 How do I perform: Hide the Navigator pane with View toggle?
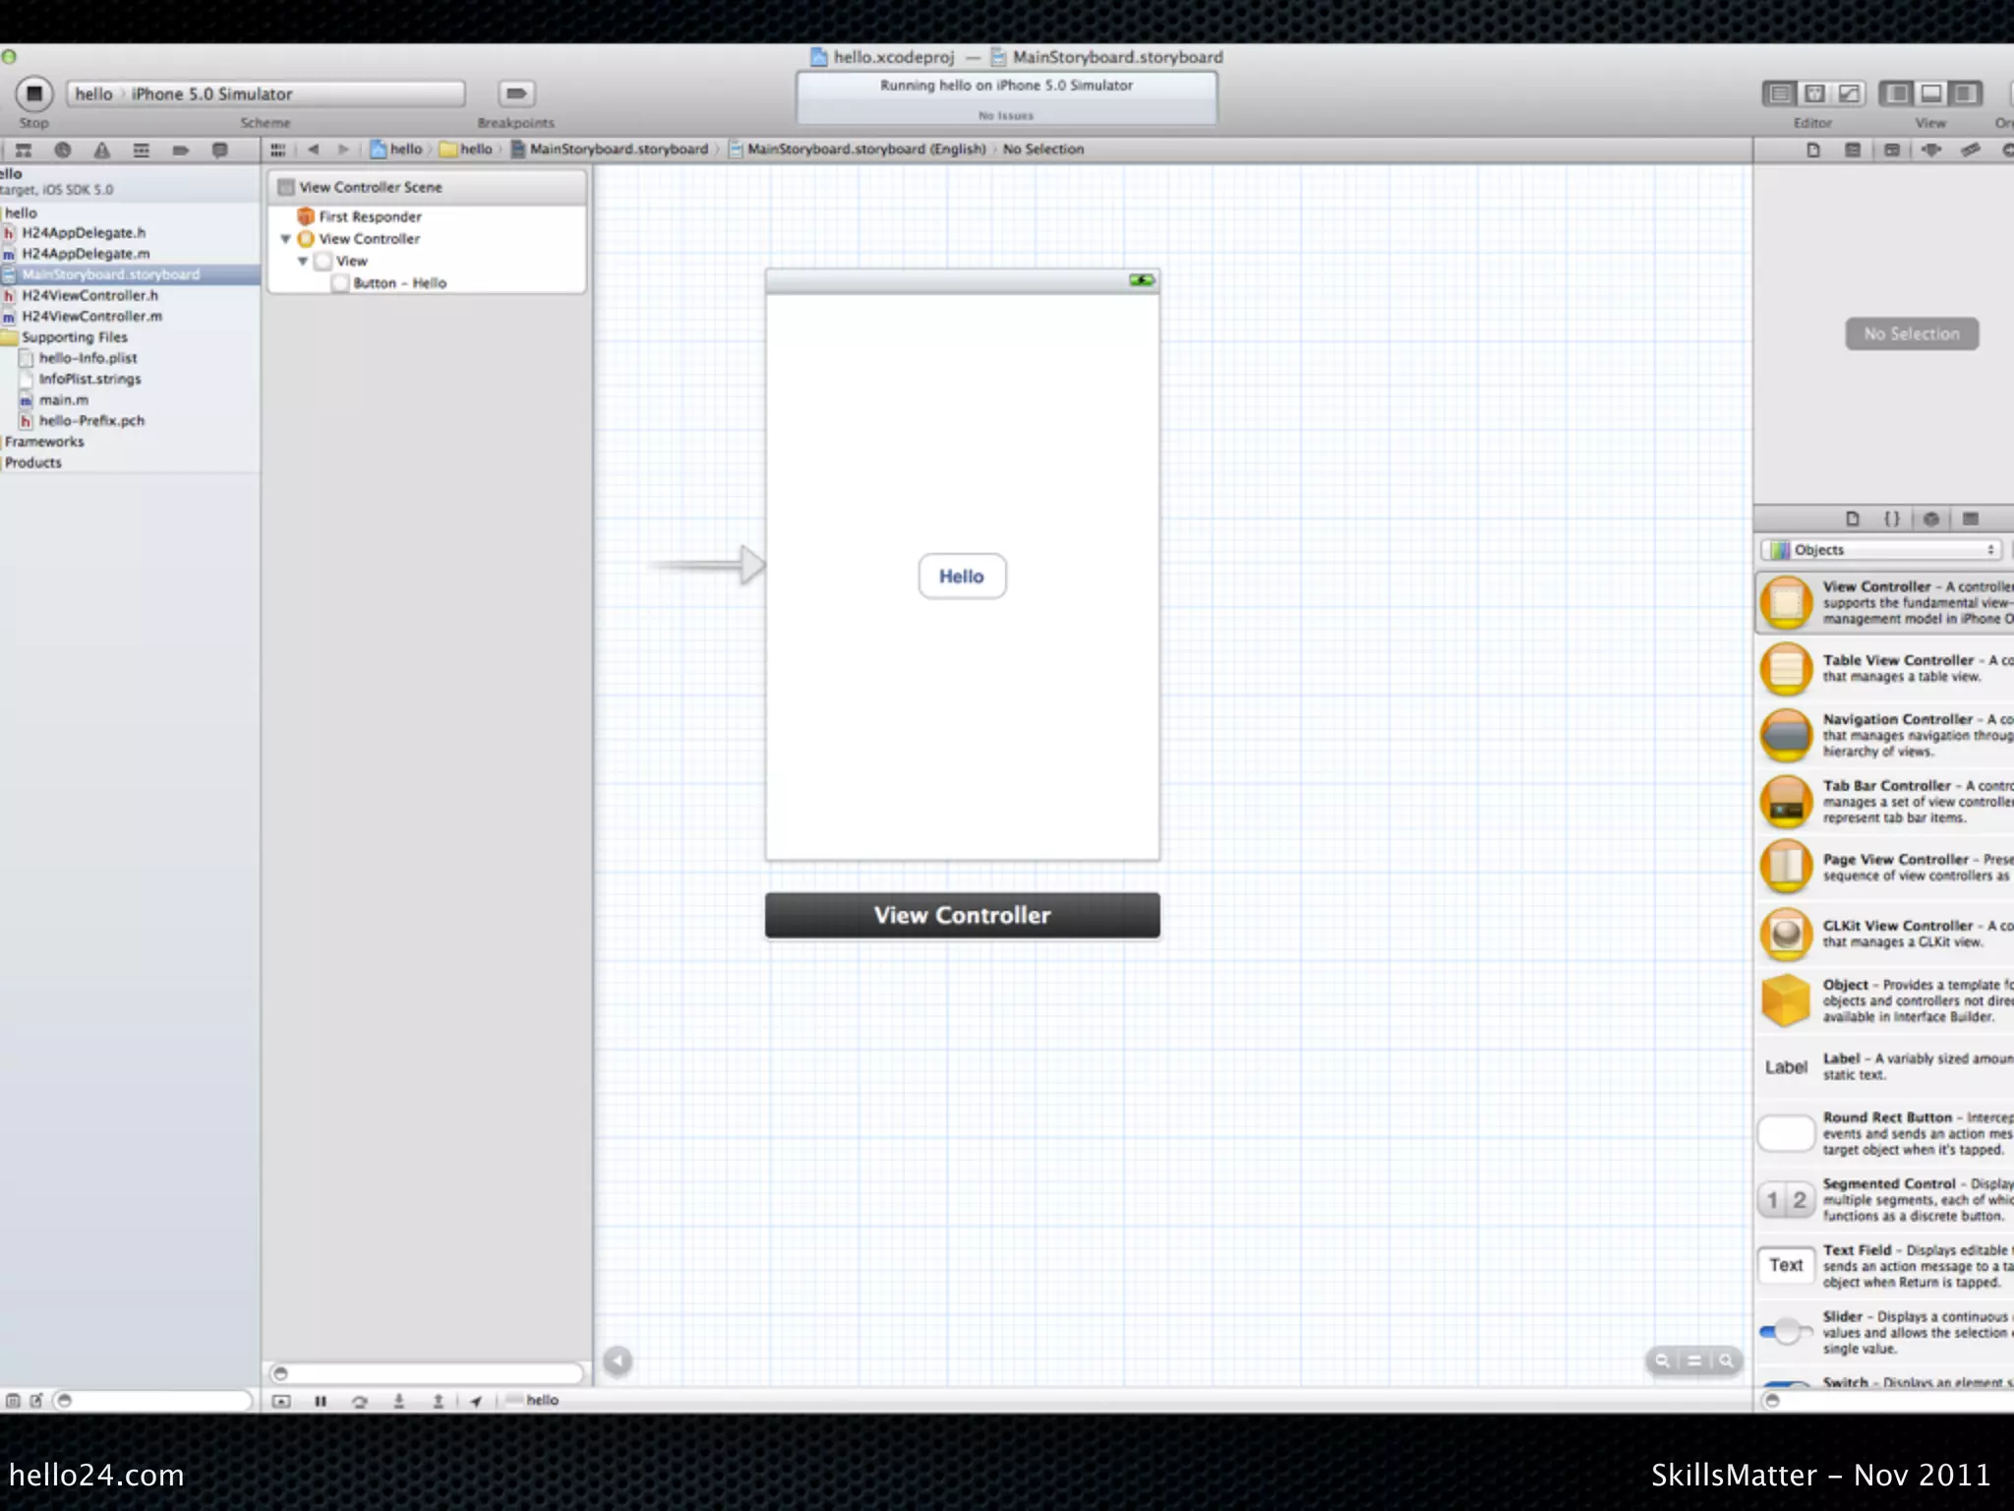[1897, 94]
